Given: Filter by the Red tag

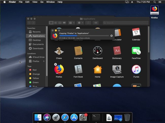Looking at the screenshot, I should coord(36,70).
